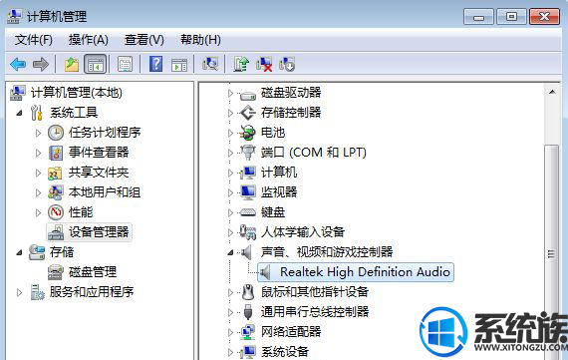The image size is (568, 360).
Task: Select the 磁盘驱动器 category label
Action: pyautogui.click(x=291, y=93)
